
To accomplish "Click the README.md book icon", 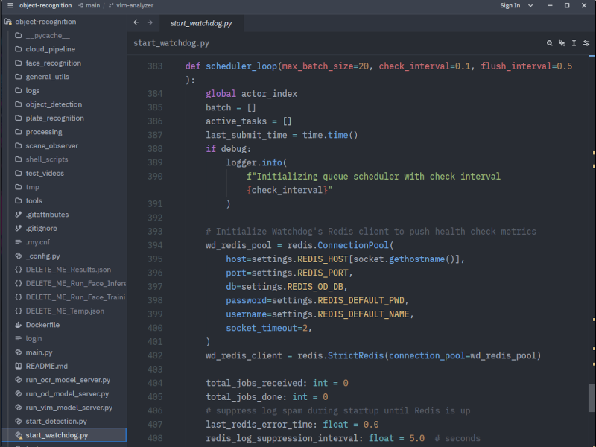I will pos(18,366).
